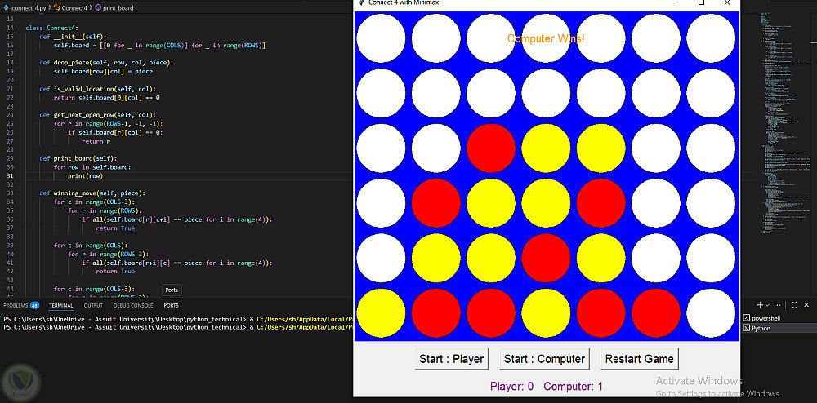Click the 'def print_board(self):' line

78,158
